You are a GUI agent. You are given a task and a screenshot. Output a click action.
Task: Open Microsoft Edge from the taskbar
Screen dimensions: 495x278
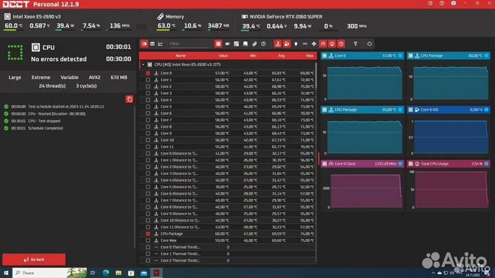[x=106, y=273]
